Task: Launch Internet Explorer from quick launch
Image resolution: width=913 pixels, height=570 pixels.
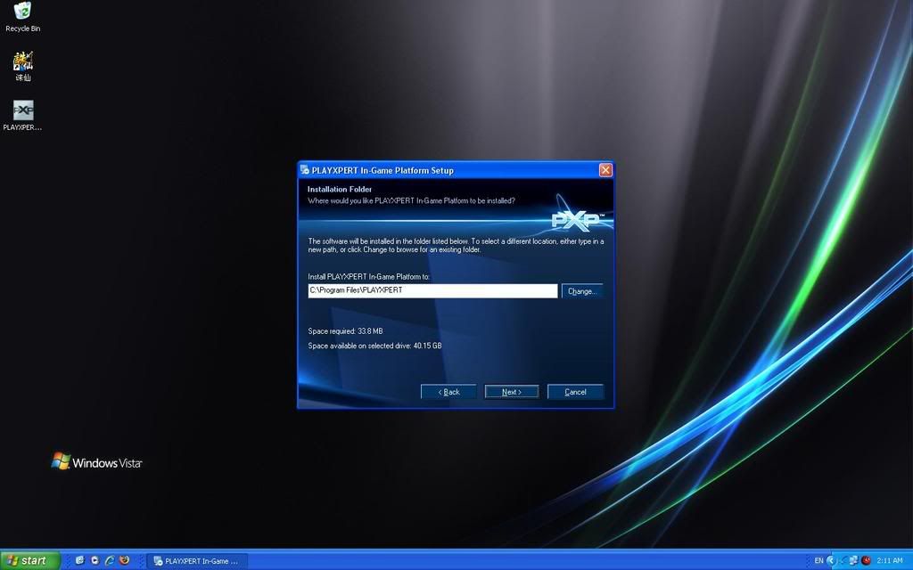Action: click(110, 561)
